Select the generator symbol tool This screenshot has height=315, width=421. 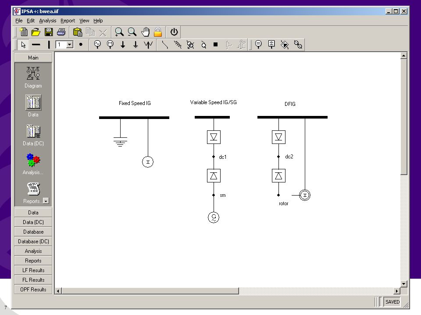(97, 45)
